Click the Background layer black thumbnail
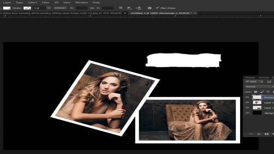Screen dimensions: 274x154 click(257, 113)
